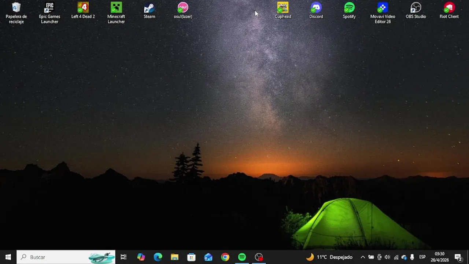The height and width of the screenshot is (264, 469).
Task: Select the Steam desktop shortcut
Action: [x=149, y=10]
